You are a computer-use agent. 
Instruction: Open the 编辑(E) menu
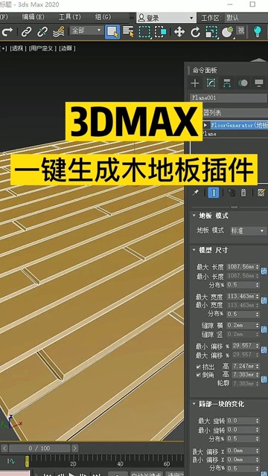pos(33,17)
